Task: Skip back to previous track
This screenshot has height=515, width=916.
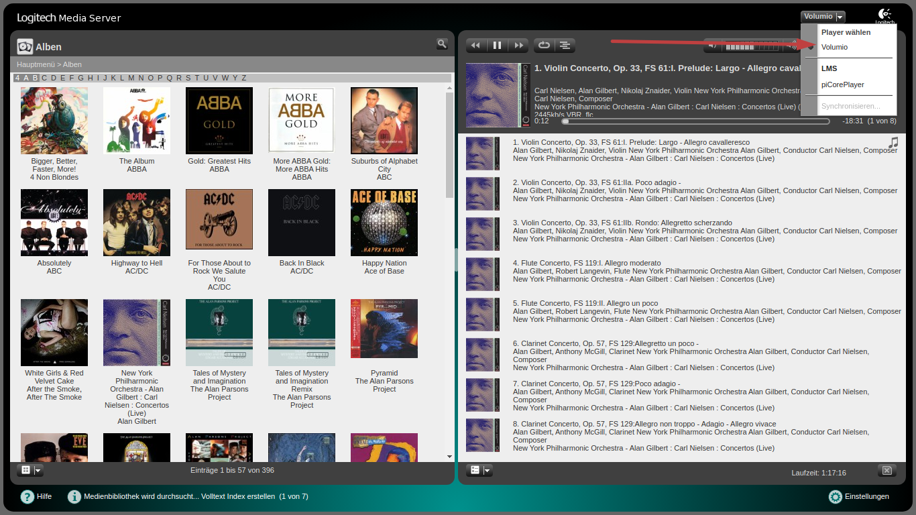Action: click(476, 46)
